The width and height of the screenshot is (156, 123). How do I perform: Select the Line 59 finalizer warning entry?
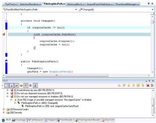point(55,100)
